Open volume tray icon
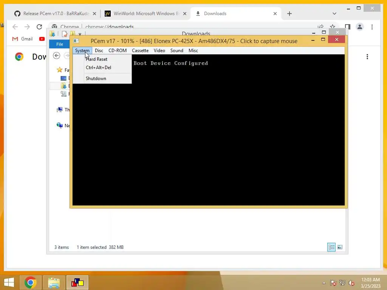 click(351, 283)
